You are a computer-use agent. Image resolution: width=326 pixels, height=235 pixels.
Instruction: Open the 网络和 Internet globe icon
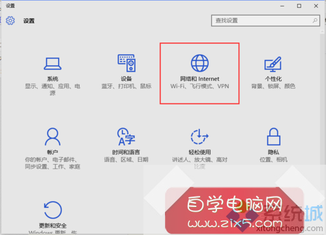point(200,63)
